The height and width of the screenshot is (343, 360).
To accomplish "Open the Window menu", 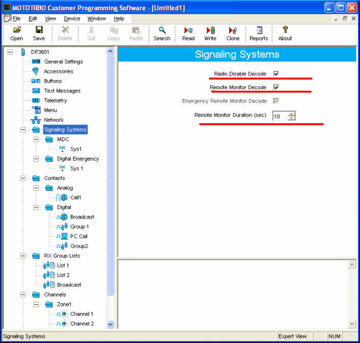I will [x=97, y=19].
